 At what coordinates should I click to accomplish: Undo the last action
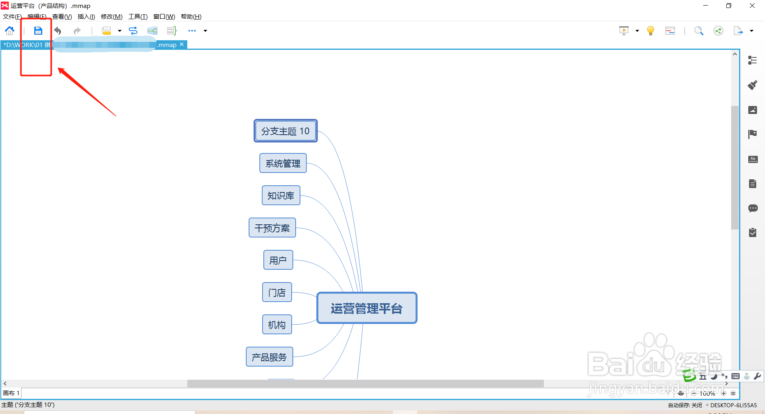pyautogui.click(x=58, y=31)
